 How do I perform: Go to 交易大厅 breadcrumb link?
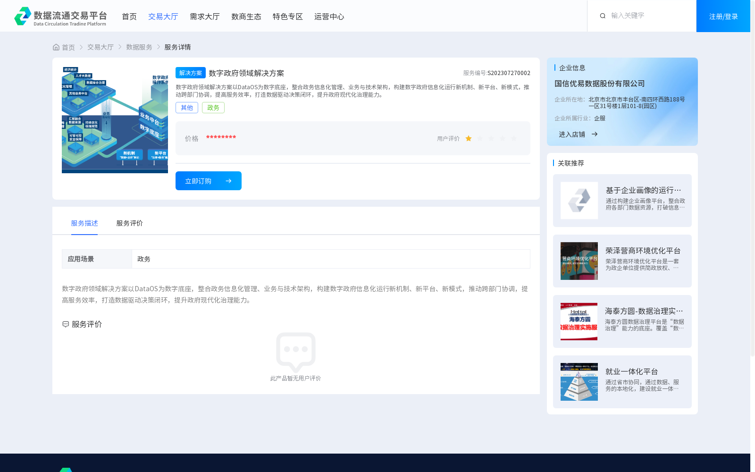(x=101, y=47)
